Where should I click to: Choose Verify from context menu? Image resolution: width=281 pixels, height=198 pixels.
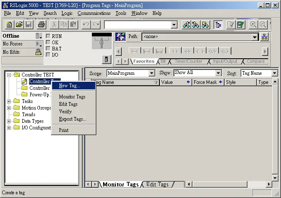pos(74,112)
